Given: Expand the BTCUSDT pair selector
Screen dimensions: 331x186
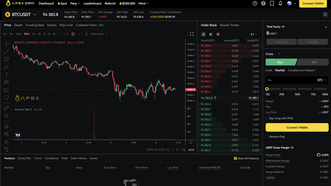Looking at the screenshot, I should 35,14.
